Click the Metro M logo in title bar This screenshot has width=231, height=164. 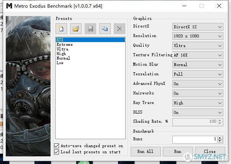point(9,6)
